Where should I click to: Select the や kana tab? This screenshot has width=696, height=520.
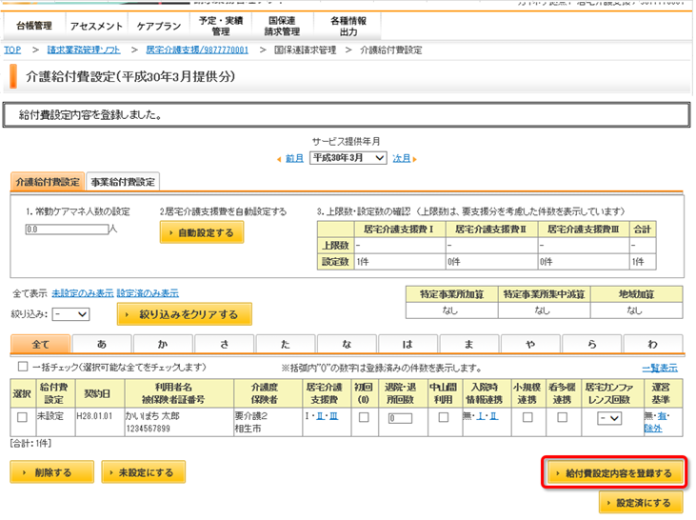530,344
